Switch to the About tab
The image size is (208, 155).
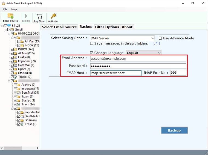127,27
